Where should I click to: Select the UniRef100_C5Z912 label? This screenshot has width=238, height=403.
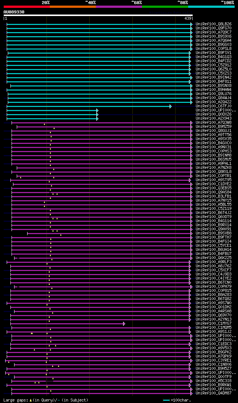click(x=213, y=65)
